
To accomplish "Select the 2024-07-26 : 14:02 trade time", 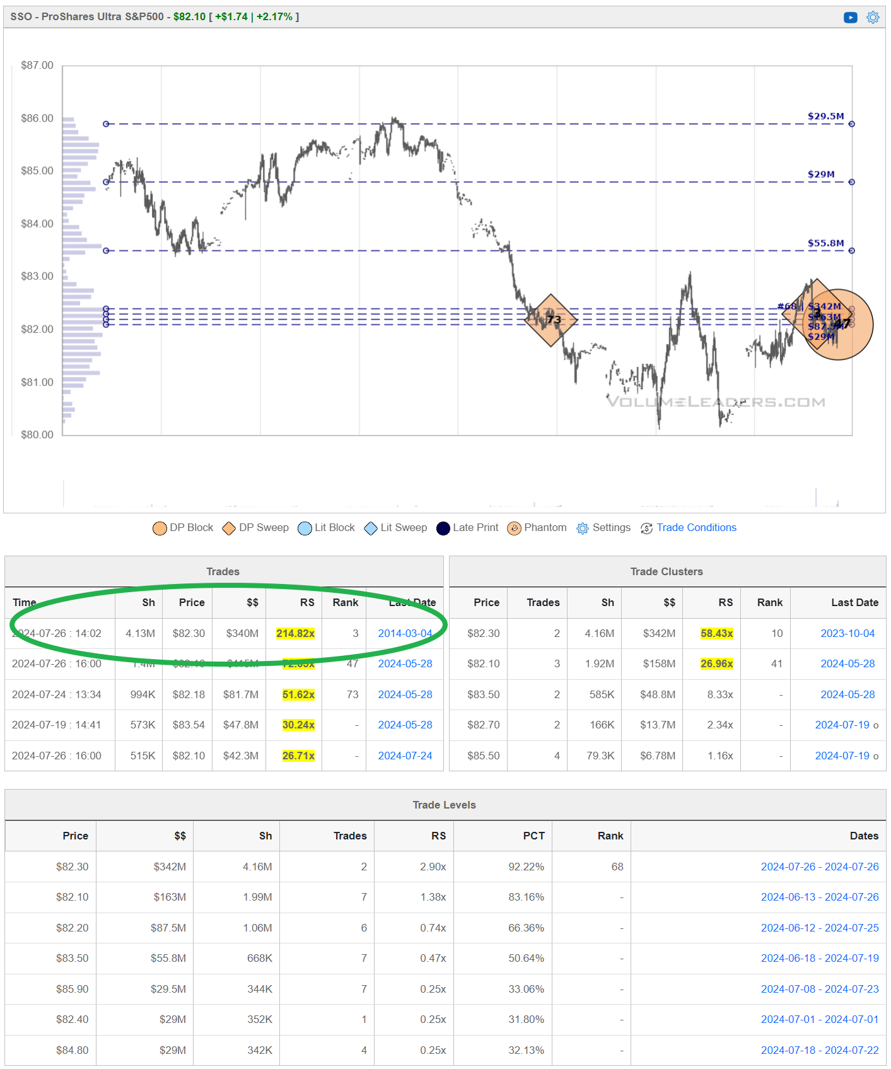I will click(x=57, y=633).
